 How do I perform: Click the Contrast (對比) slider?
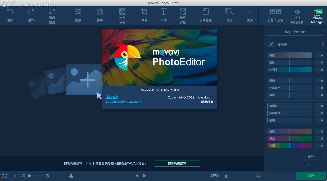[289, 62]
